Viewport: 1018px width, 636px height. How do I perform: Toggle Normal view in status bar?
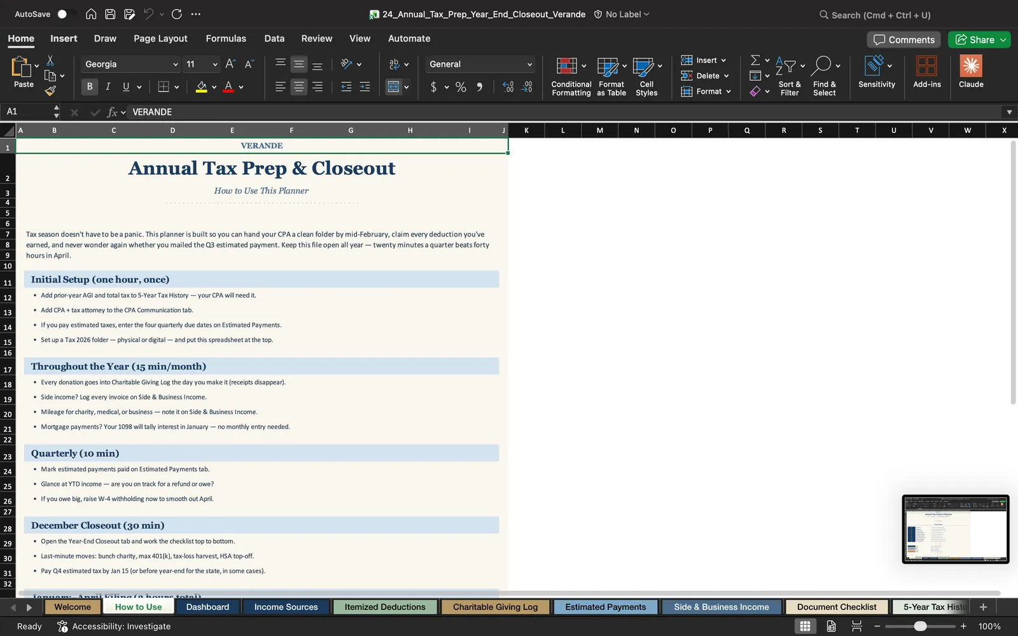[805, 626]
